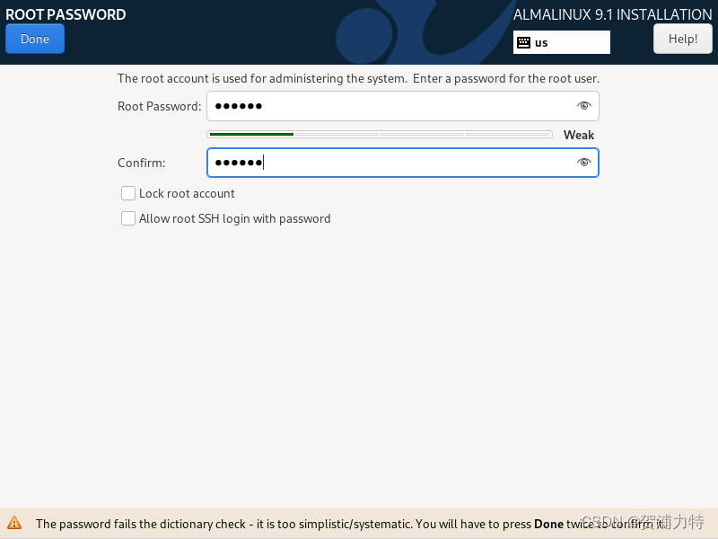
Task: Open the Help! button
Action: (682, 39)
